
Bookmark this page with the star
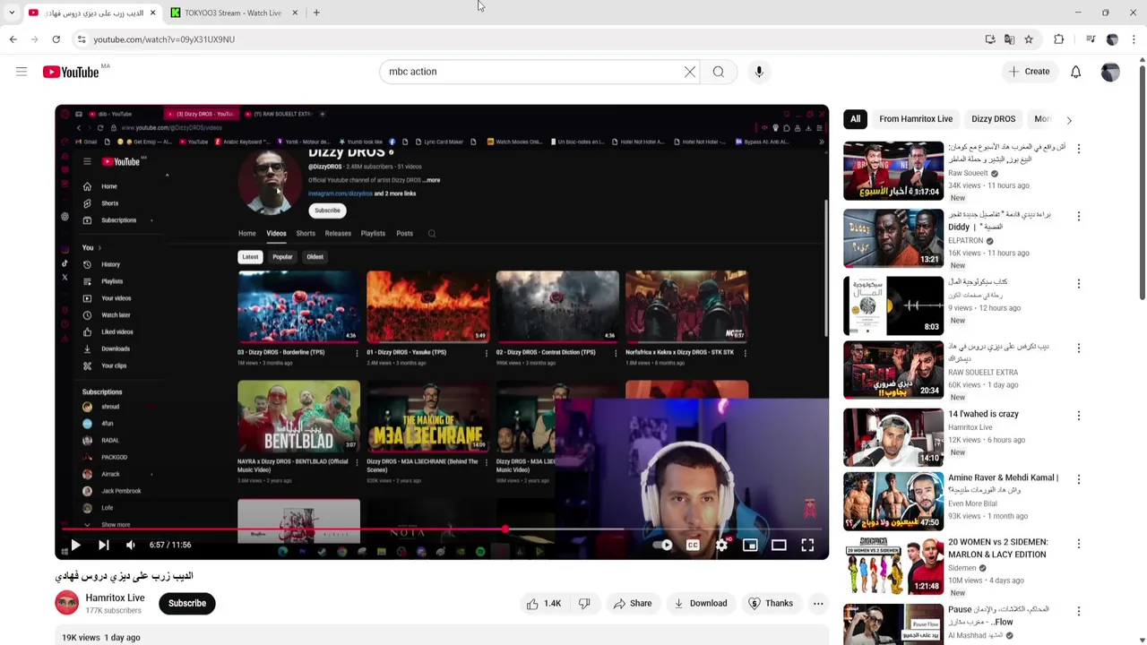[1029, 39]
